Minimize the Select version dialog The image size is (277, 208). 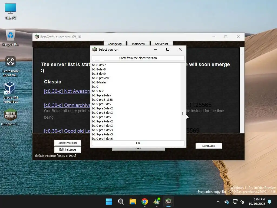coord(156,49)
